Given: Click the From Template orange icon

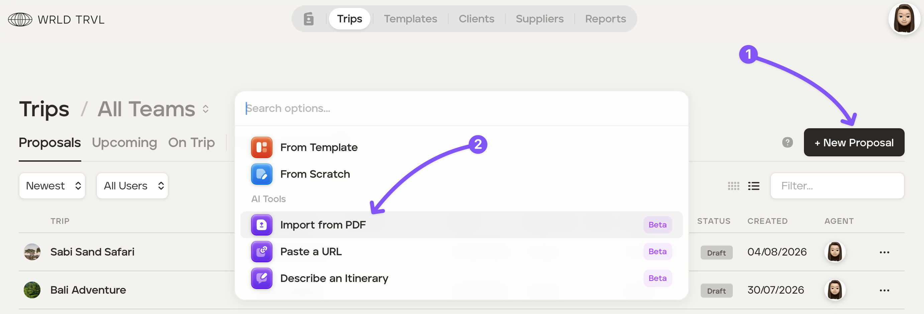Looking at the screenshot, I should 261,147.
